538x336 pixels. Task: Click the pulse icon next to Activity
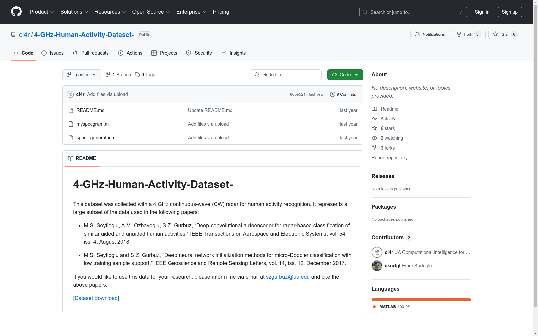[374, 119]
